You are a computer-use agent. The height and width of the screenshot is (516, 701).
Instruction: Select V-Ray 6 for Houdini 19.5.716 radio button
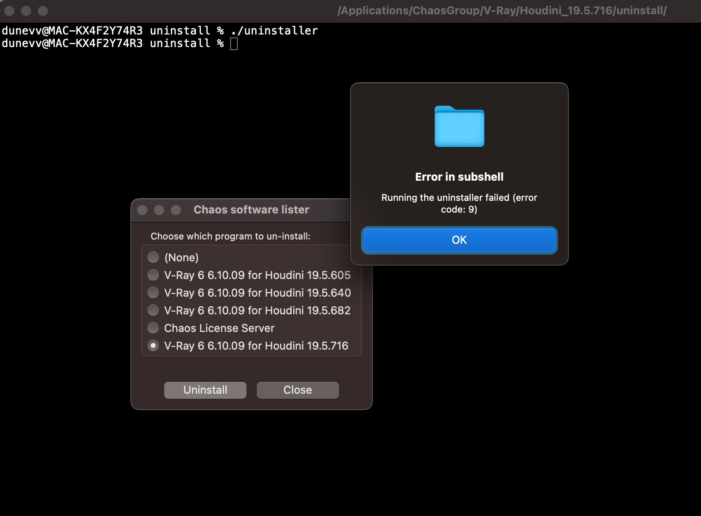[153, 345]
